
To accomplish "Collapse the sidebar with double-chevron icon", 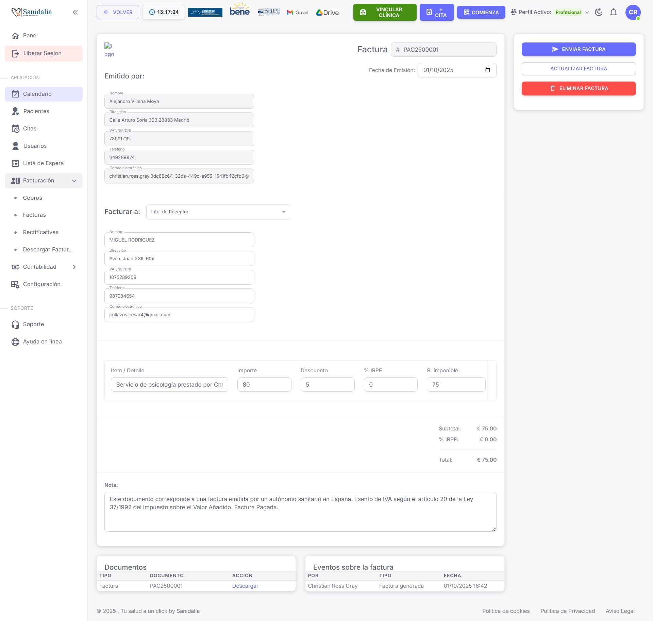I will (75, 13).
